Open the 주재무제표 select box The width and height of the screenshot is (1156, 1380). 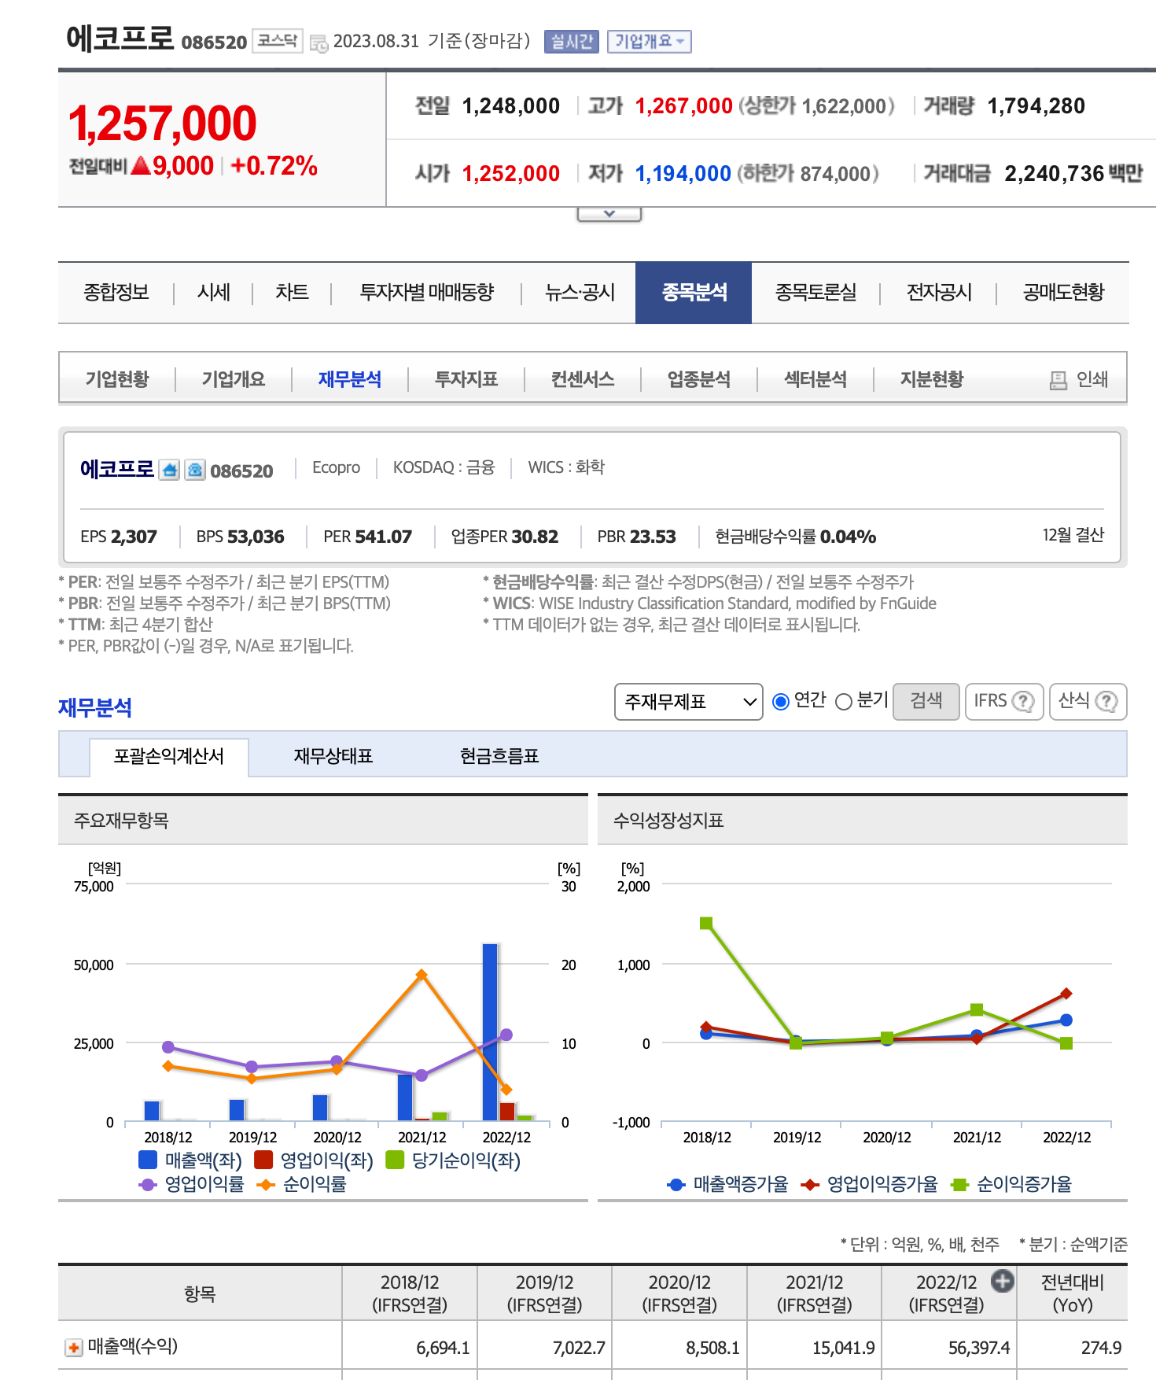[689, 701]
